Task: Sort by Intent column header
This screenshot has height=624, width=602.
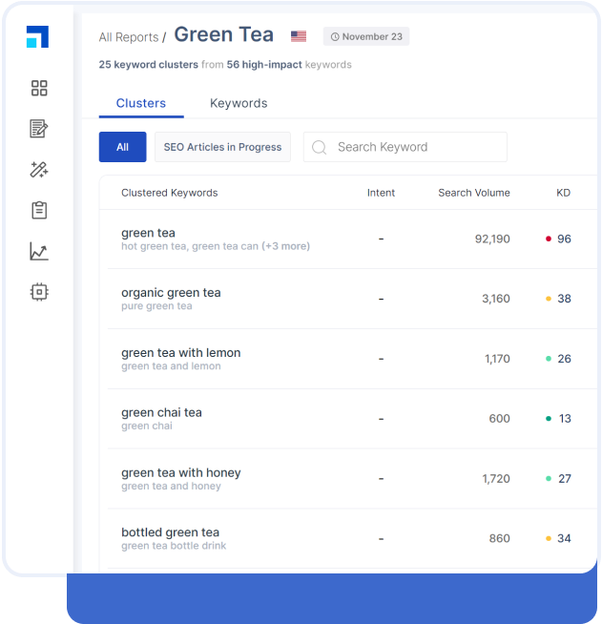Action: 381,193
